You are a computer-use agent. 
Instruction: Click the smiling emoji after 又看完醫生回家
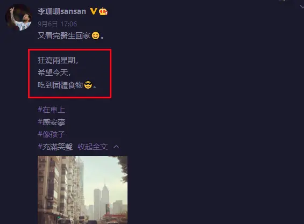95,35
